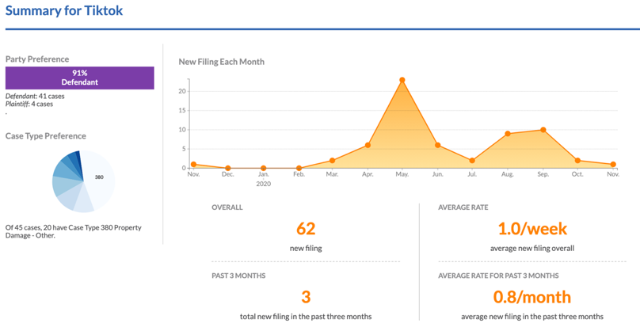This screenshot has height=331, width=640.
Task: Click the 380 Property Damage description text
Action: (x=74, y=231)
